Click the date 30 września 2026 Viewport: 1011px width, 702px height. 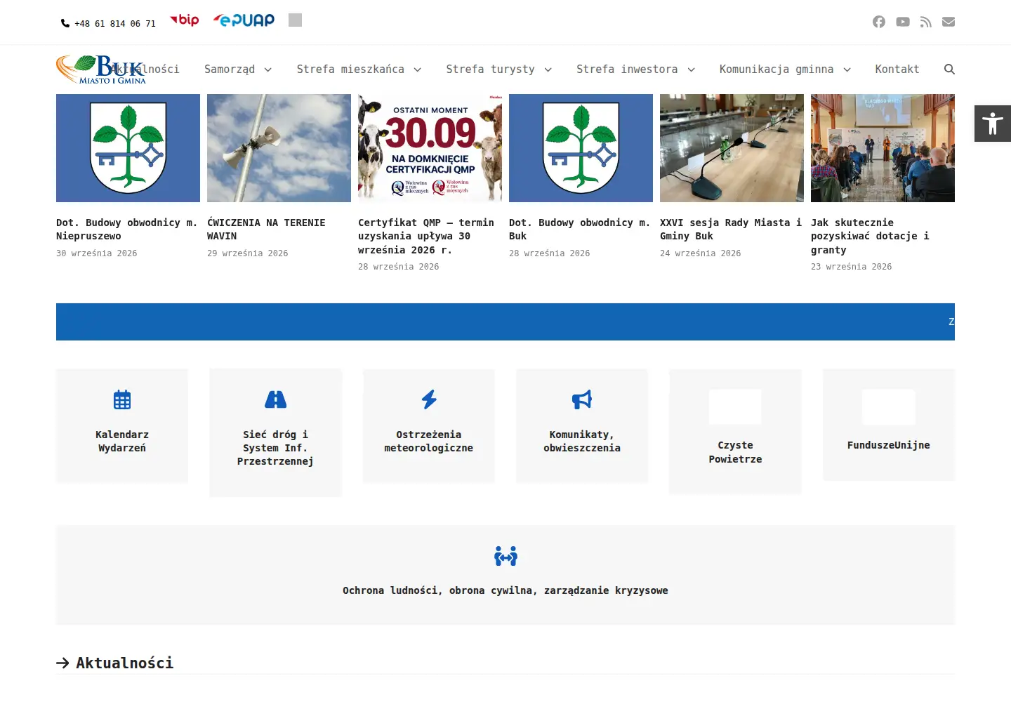(97, 253)
